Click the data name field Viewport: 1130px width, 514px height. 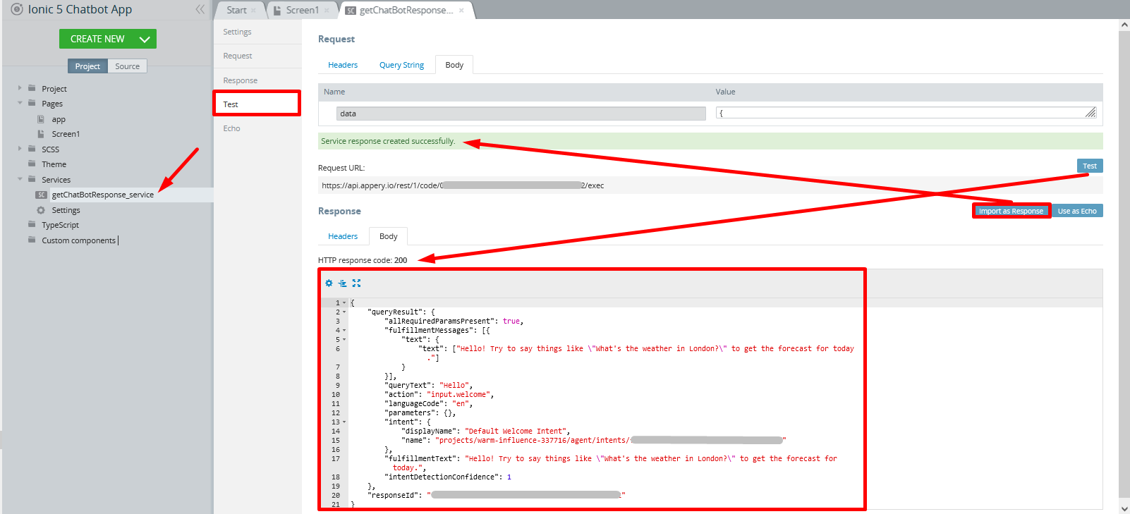521,114
